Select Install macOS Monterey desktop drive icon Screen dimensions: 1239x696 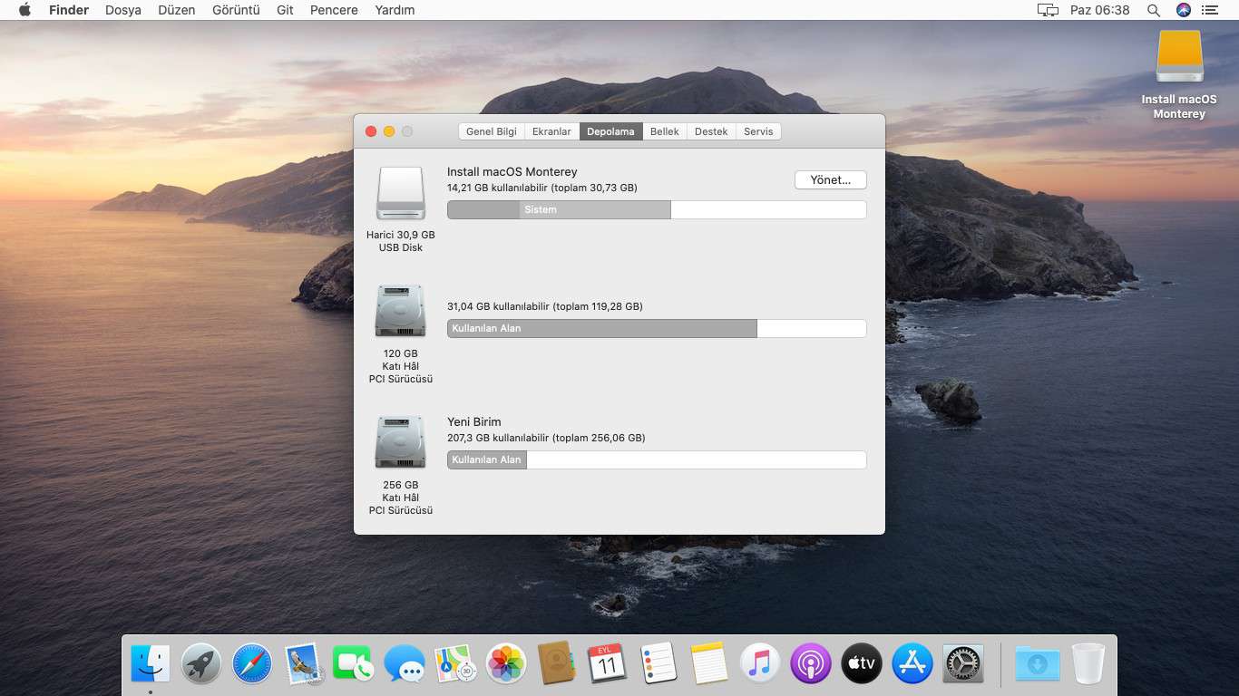(1179, 56)
